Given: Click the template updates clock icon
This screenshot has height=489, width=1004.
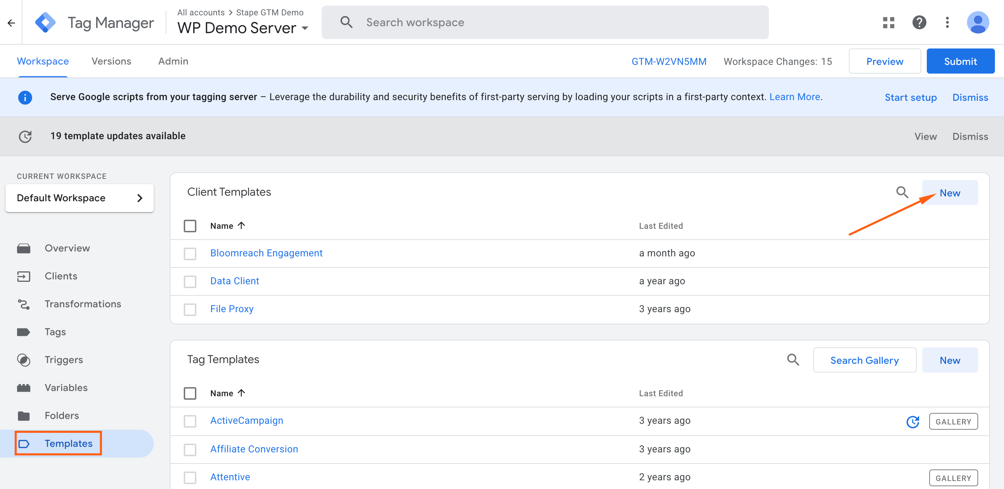Looking at the screenshot, I should click(26, 136).
